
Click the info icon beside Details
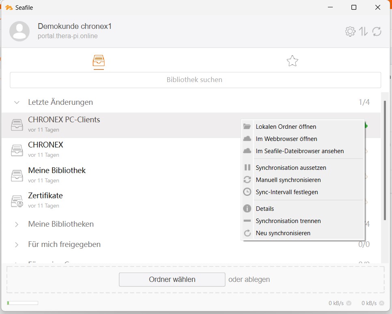tap(247, 208)
